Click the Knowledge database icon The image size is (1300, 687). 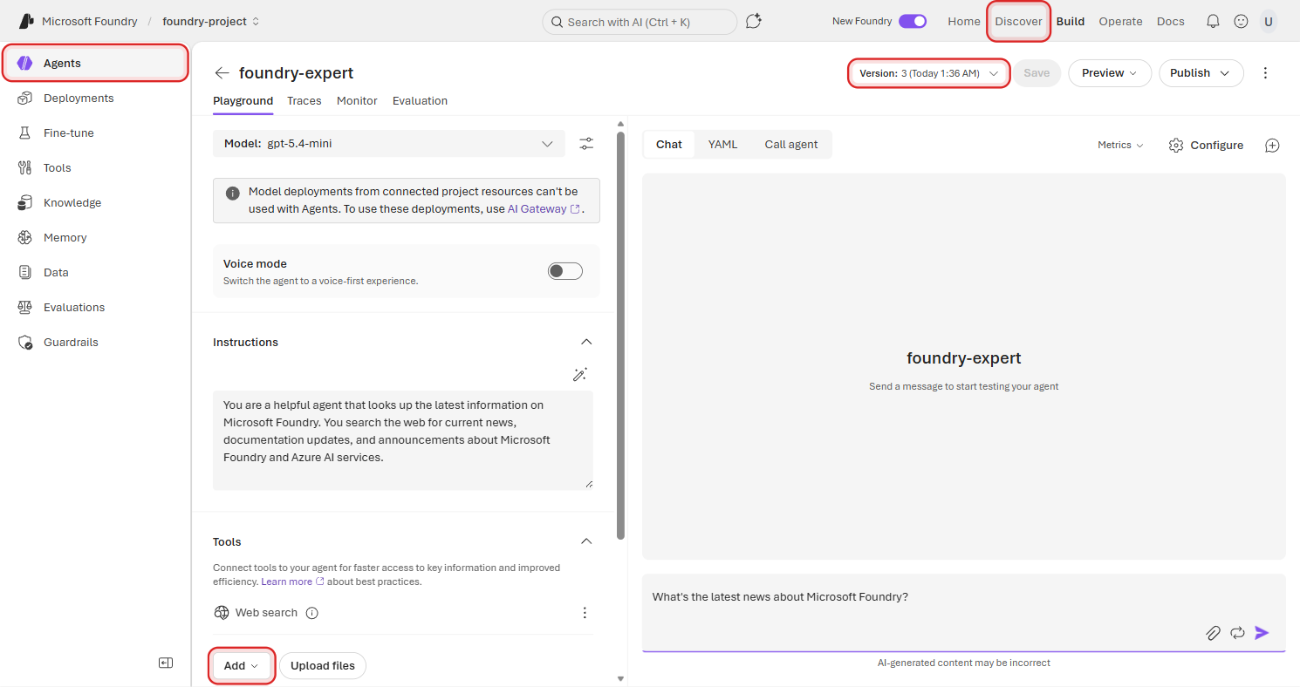coord(25,203)
